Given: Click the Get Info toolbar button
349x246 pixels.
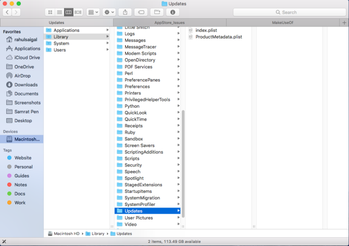Looking at the screenshot, I should tap(173, 12).
